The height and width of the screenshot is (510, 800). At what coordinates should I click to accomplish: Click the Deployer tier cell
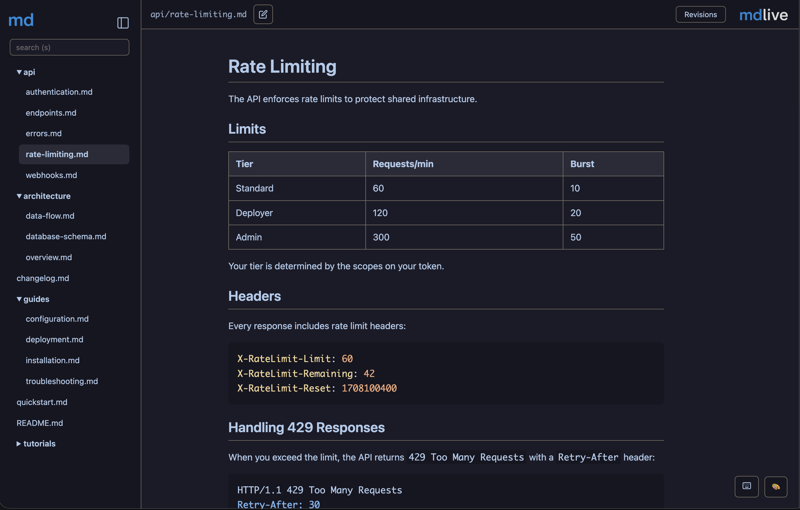pyautogui.click(x=297, y=213)
